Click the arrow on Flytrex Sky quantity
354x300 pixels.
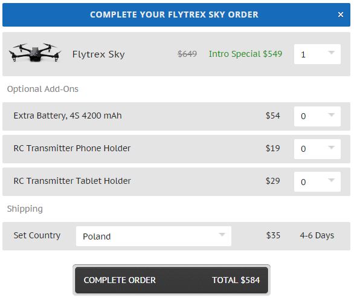(x=331, y=53)
